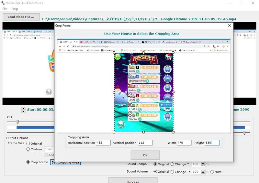
Task: Click the bottom-right crop handle
Action: [173, 132]
